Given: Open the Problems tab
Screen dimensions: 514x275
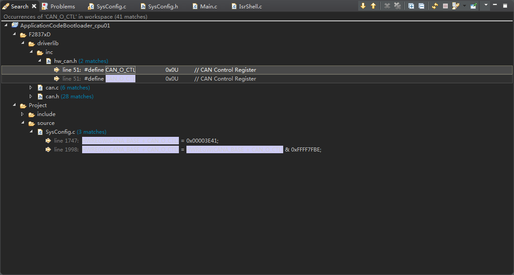Looking at the screenshot, I should [x=58, y=6].
